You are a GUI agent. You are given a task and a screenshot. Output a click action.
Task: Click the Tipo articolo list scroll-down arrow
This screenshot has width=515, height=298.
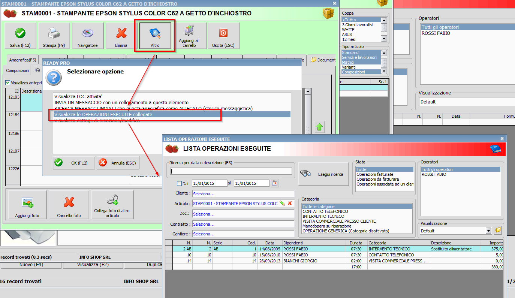(x=384, y=71)
